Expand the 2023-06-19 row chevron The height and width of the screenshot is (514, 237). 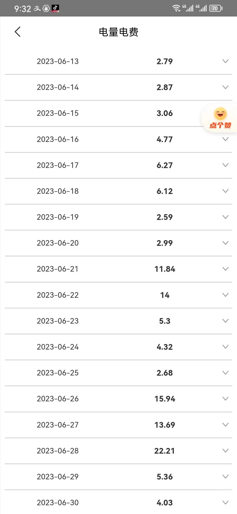coord(225,217)
